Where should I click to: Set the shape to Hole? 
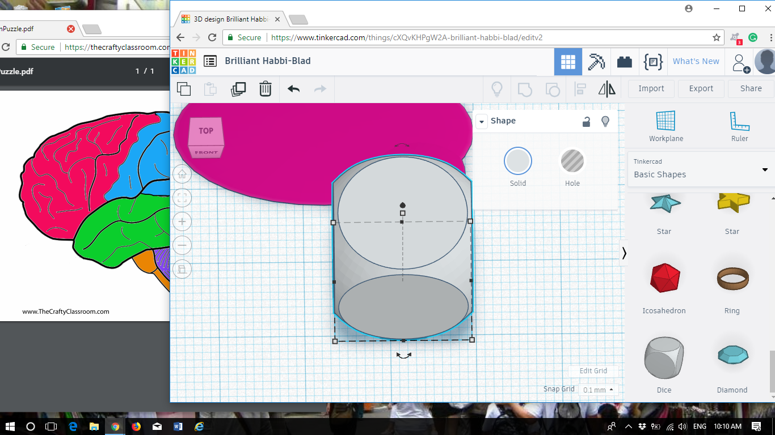tap(572, 161)
